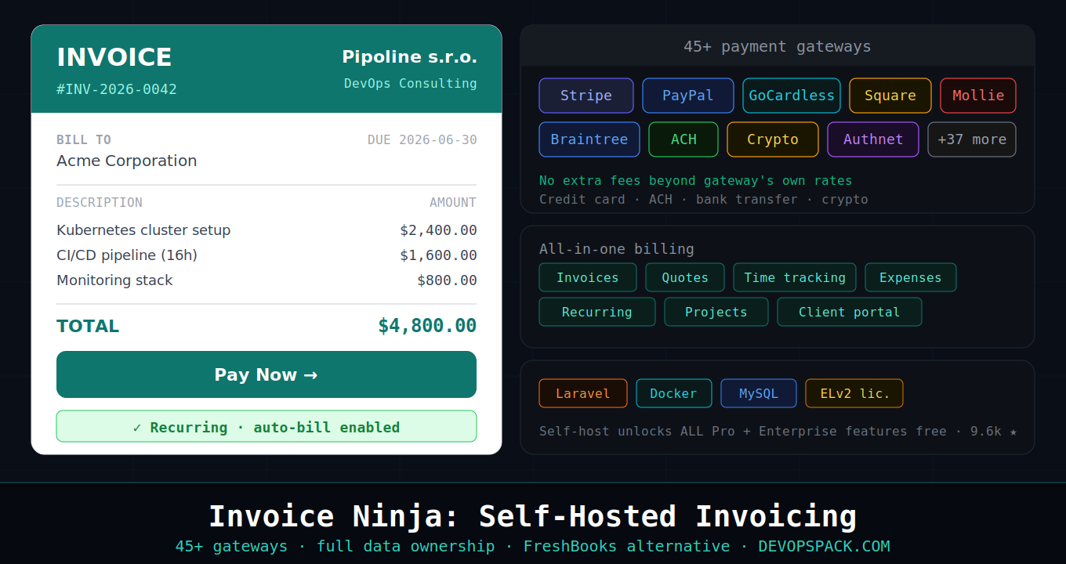This screenshot has width=1066, height=564.
Task: Click the All-in-one billing heading
Action: point(616,249)
